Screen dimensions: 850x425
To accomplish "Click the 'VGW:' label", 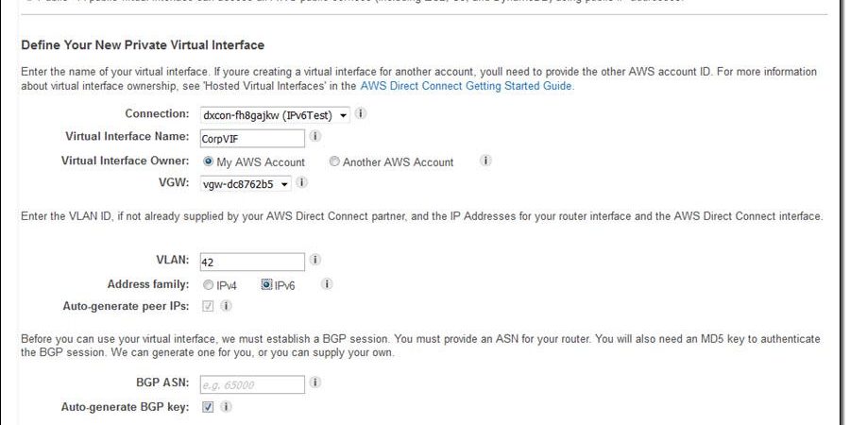I will tap(174, 183).
